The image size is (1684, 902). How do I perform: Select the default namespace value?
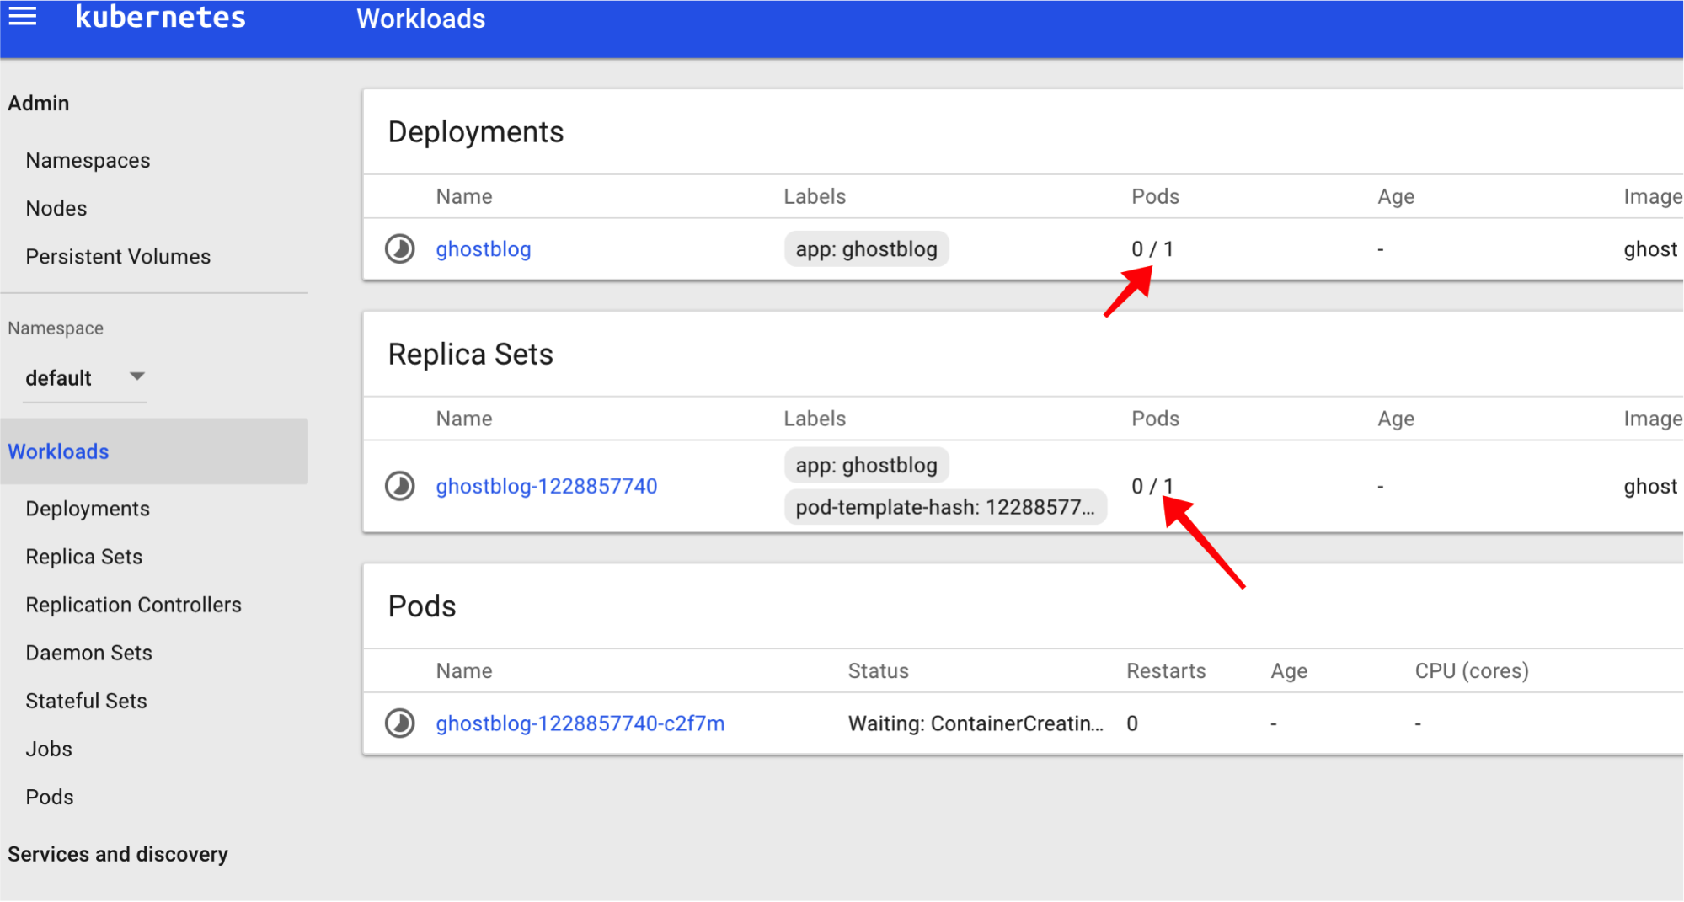coord(58,378)
